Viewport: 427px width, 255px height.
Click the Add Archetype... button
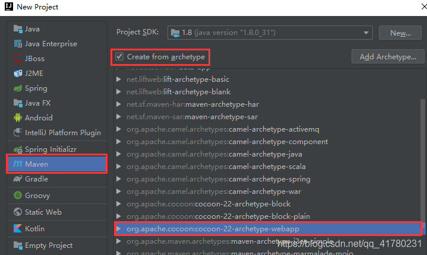(x=388, y=56)
